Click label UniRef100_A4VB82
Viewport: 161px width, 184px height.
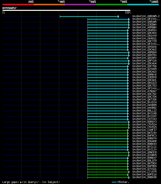coord(144,108)
